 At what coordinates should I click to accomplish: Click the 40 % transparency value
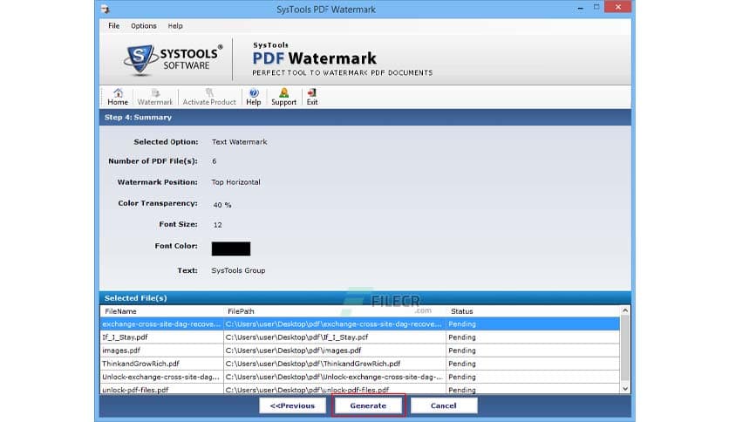222,205
